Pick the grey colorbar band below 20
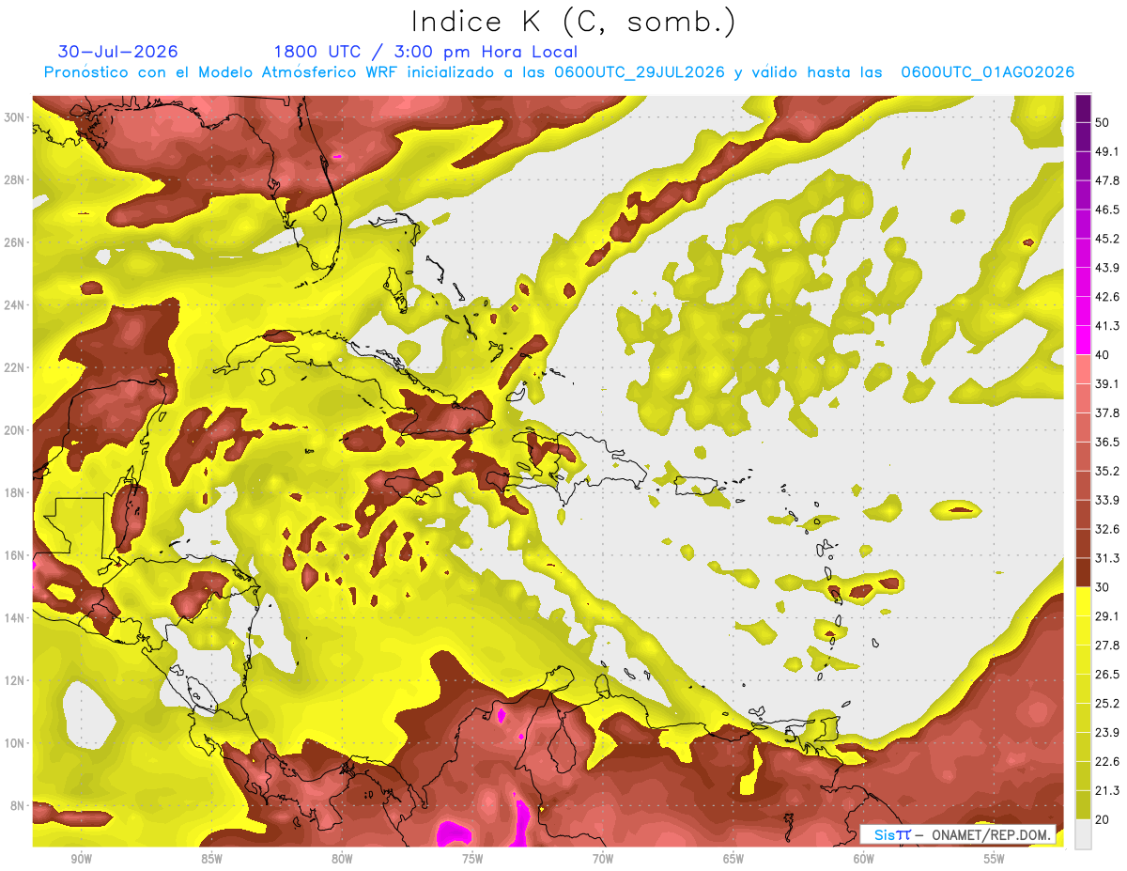The image size is (1127, 871). pyautogui.click(x=1083, y=834)
